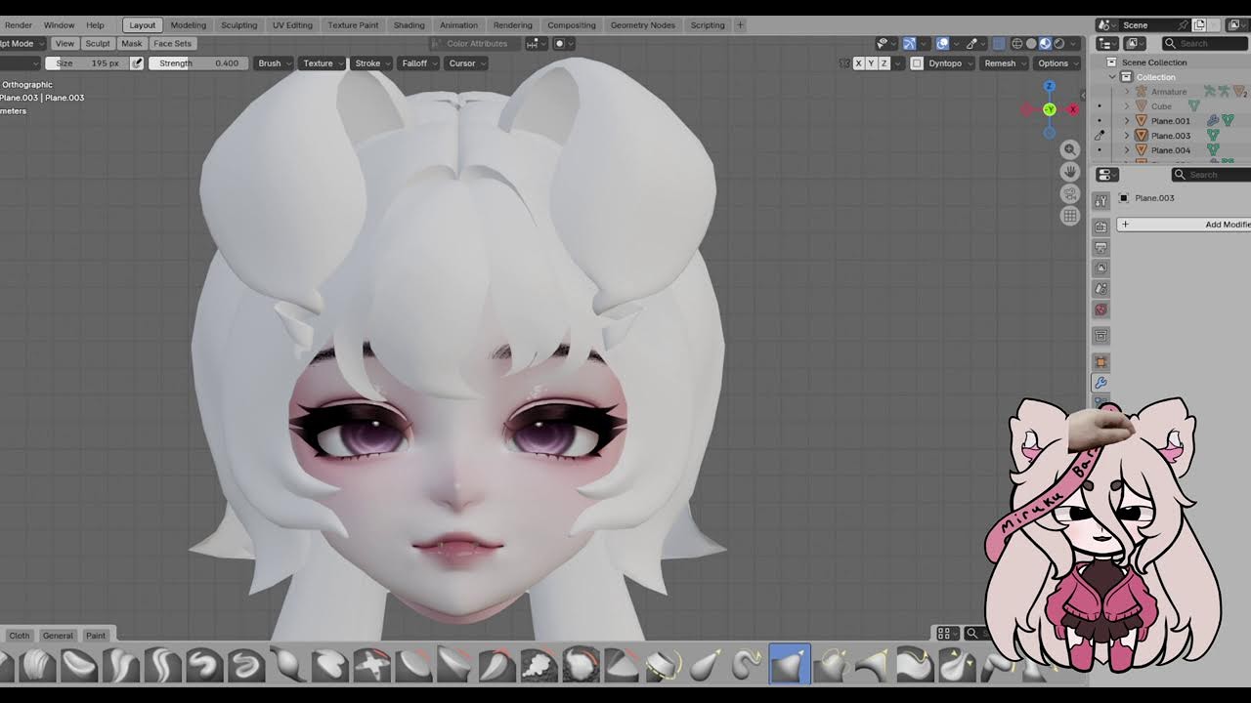The image size is (1251, 703).
Task: Click the viewport zoom magnifier gizmo
Action: pyautogui.click(x=1070, y=149)
